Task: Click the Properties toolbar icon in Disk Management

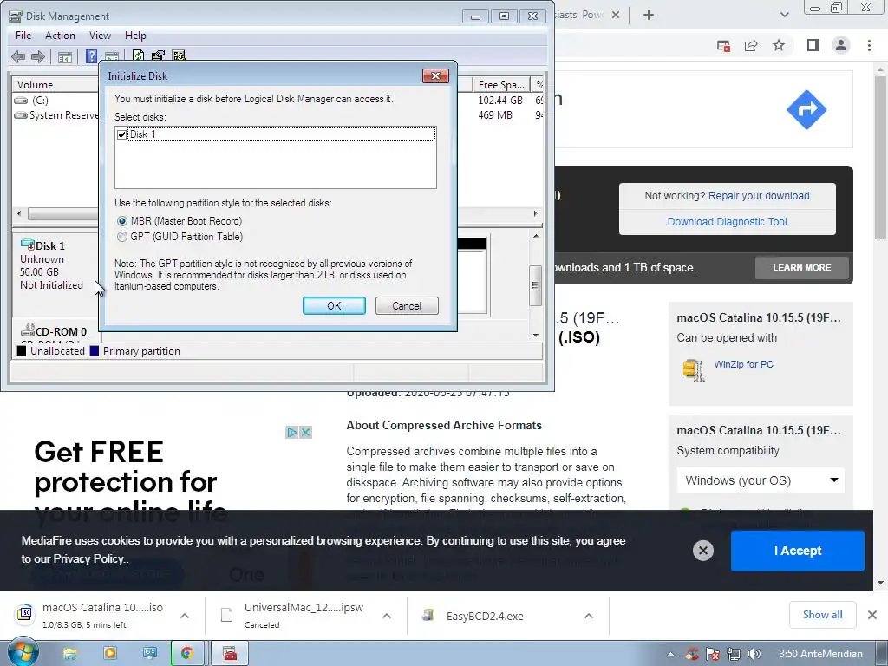Action: [x=158, y=55]
